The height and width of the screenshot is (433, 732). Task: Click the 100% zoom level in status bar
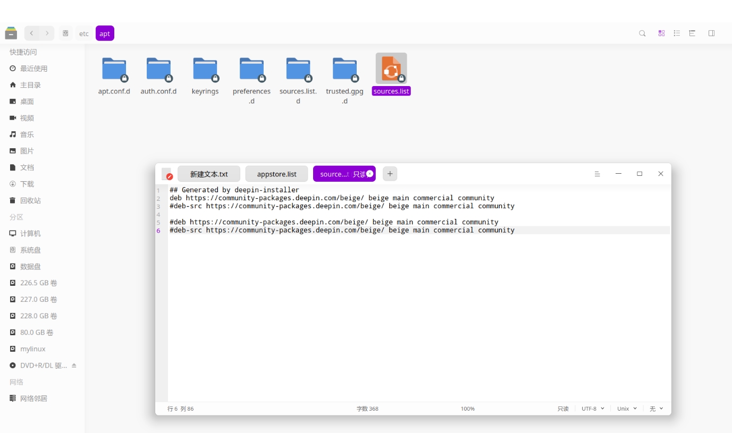click(x=468, y=409)
